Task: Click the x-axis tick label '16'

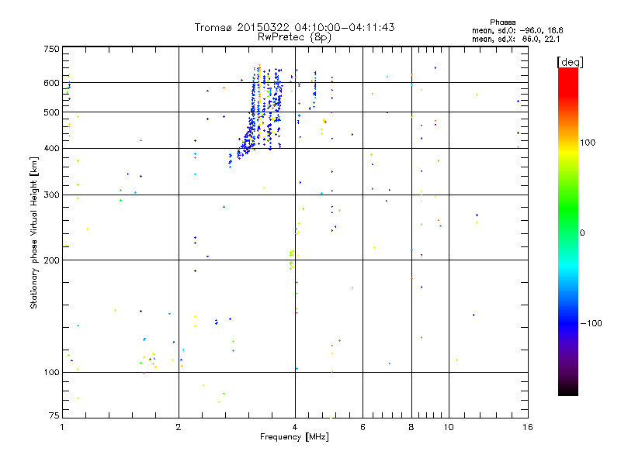Action: (528, 427)
